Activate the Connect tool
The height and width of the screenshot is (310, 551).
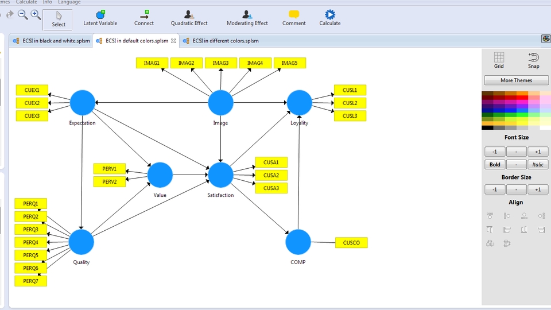[x=144, y=18]
